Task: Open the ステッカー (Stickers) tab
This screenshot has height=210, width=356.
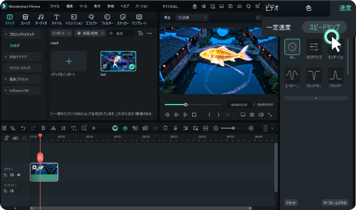Action: click(122, 20)
